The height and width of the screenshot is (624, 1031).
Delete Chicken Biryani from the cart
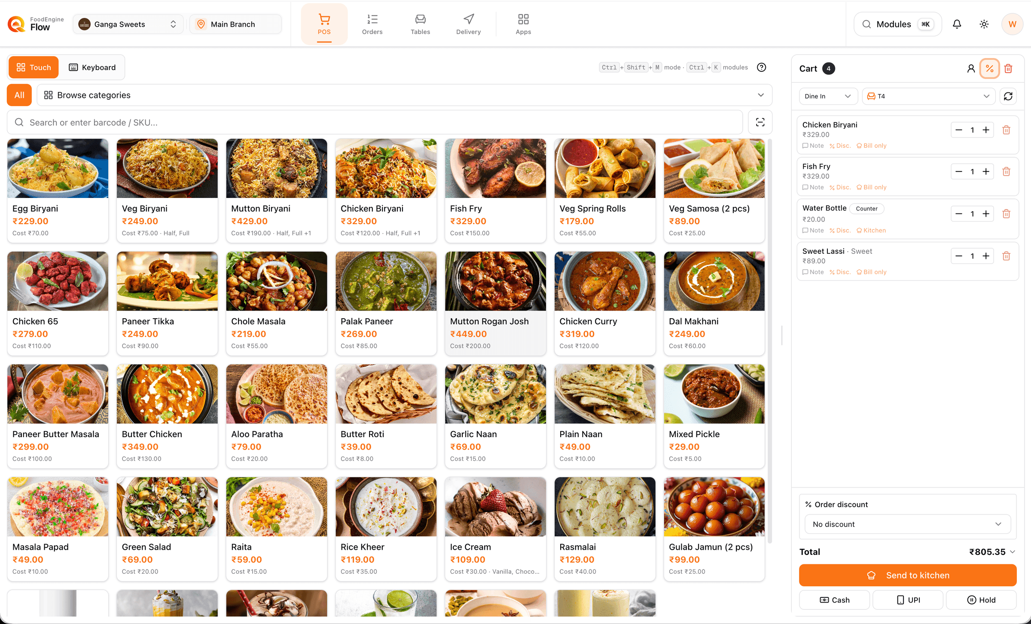(1006, 130)
